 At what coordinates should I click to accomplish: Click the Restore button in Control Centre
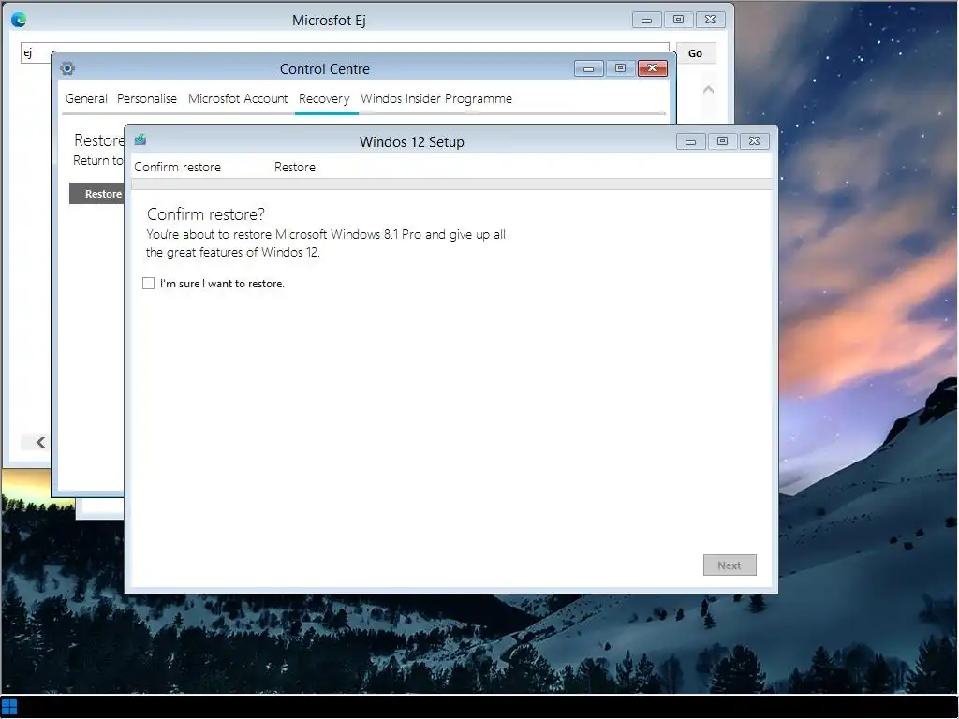(96, 193)
